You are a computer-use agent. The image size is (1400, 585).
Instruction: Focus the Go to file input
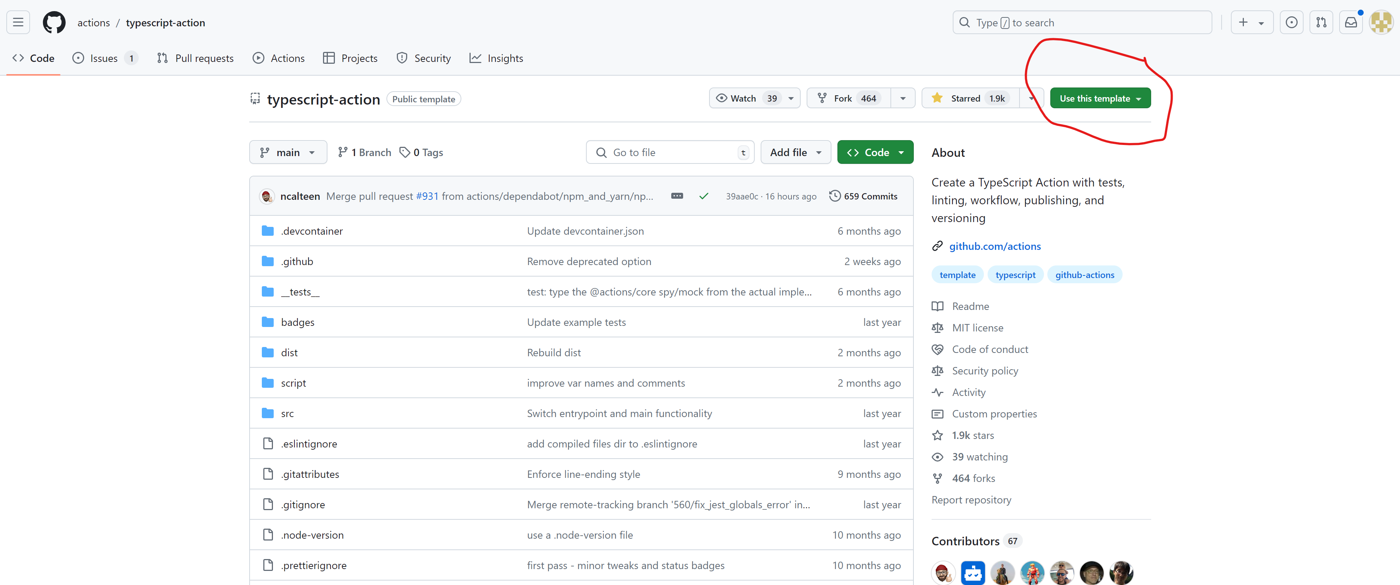click(670, 152)
